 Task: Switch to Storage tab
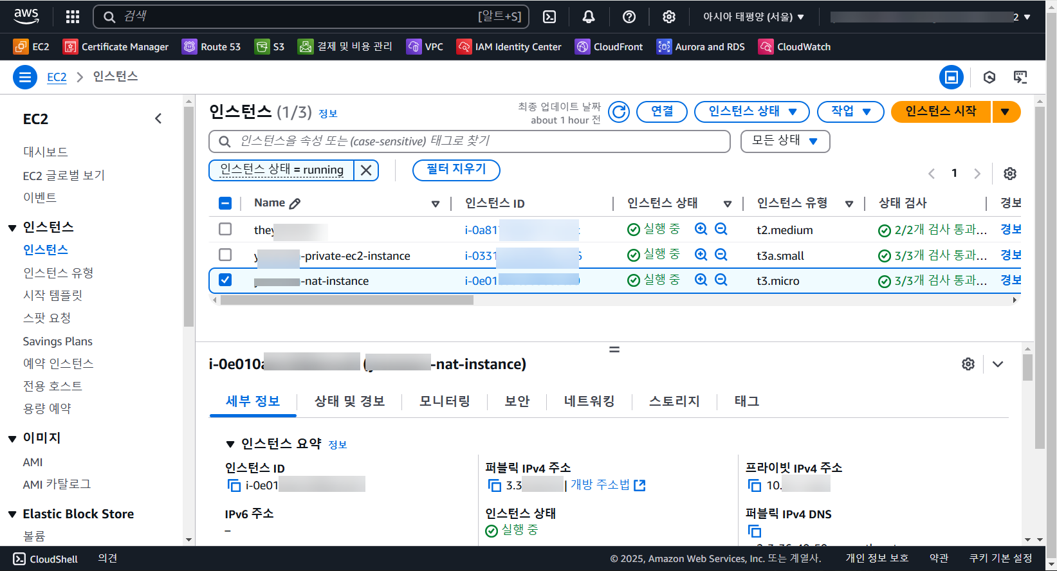674,401
